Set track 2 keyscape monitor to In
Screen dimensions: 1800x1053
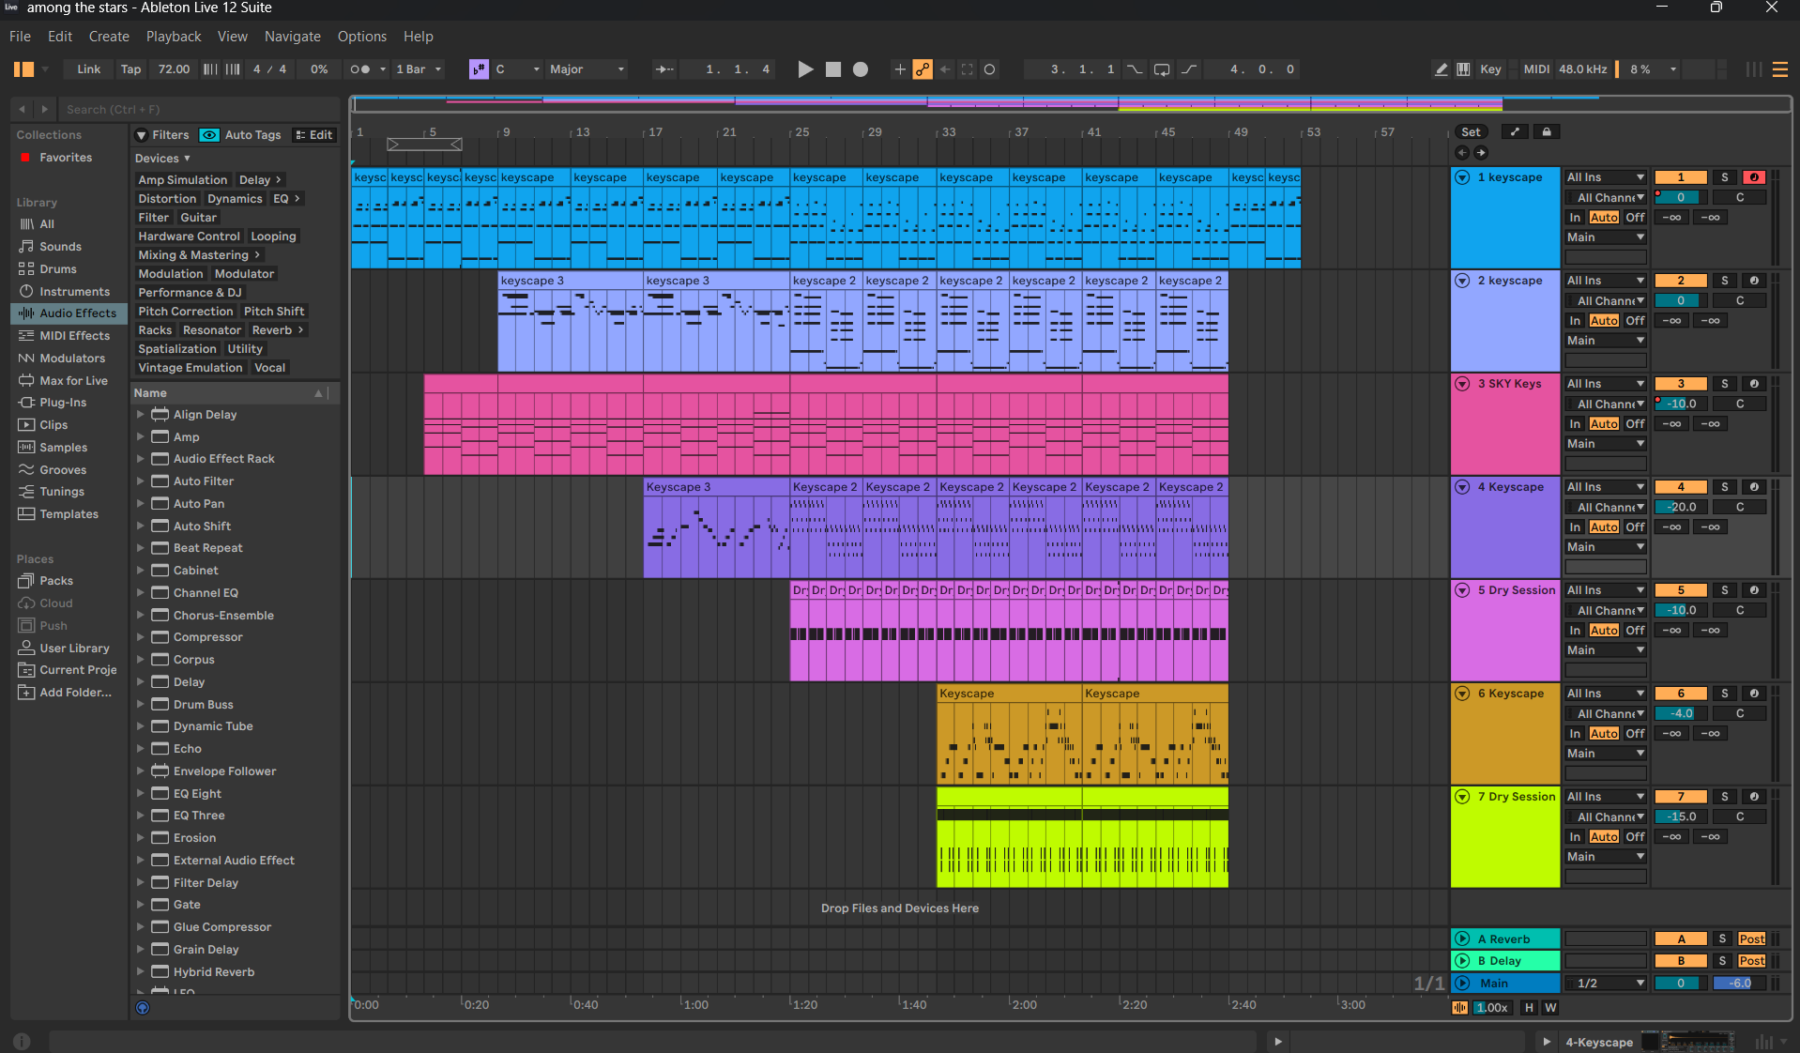(1575, 321)
